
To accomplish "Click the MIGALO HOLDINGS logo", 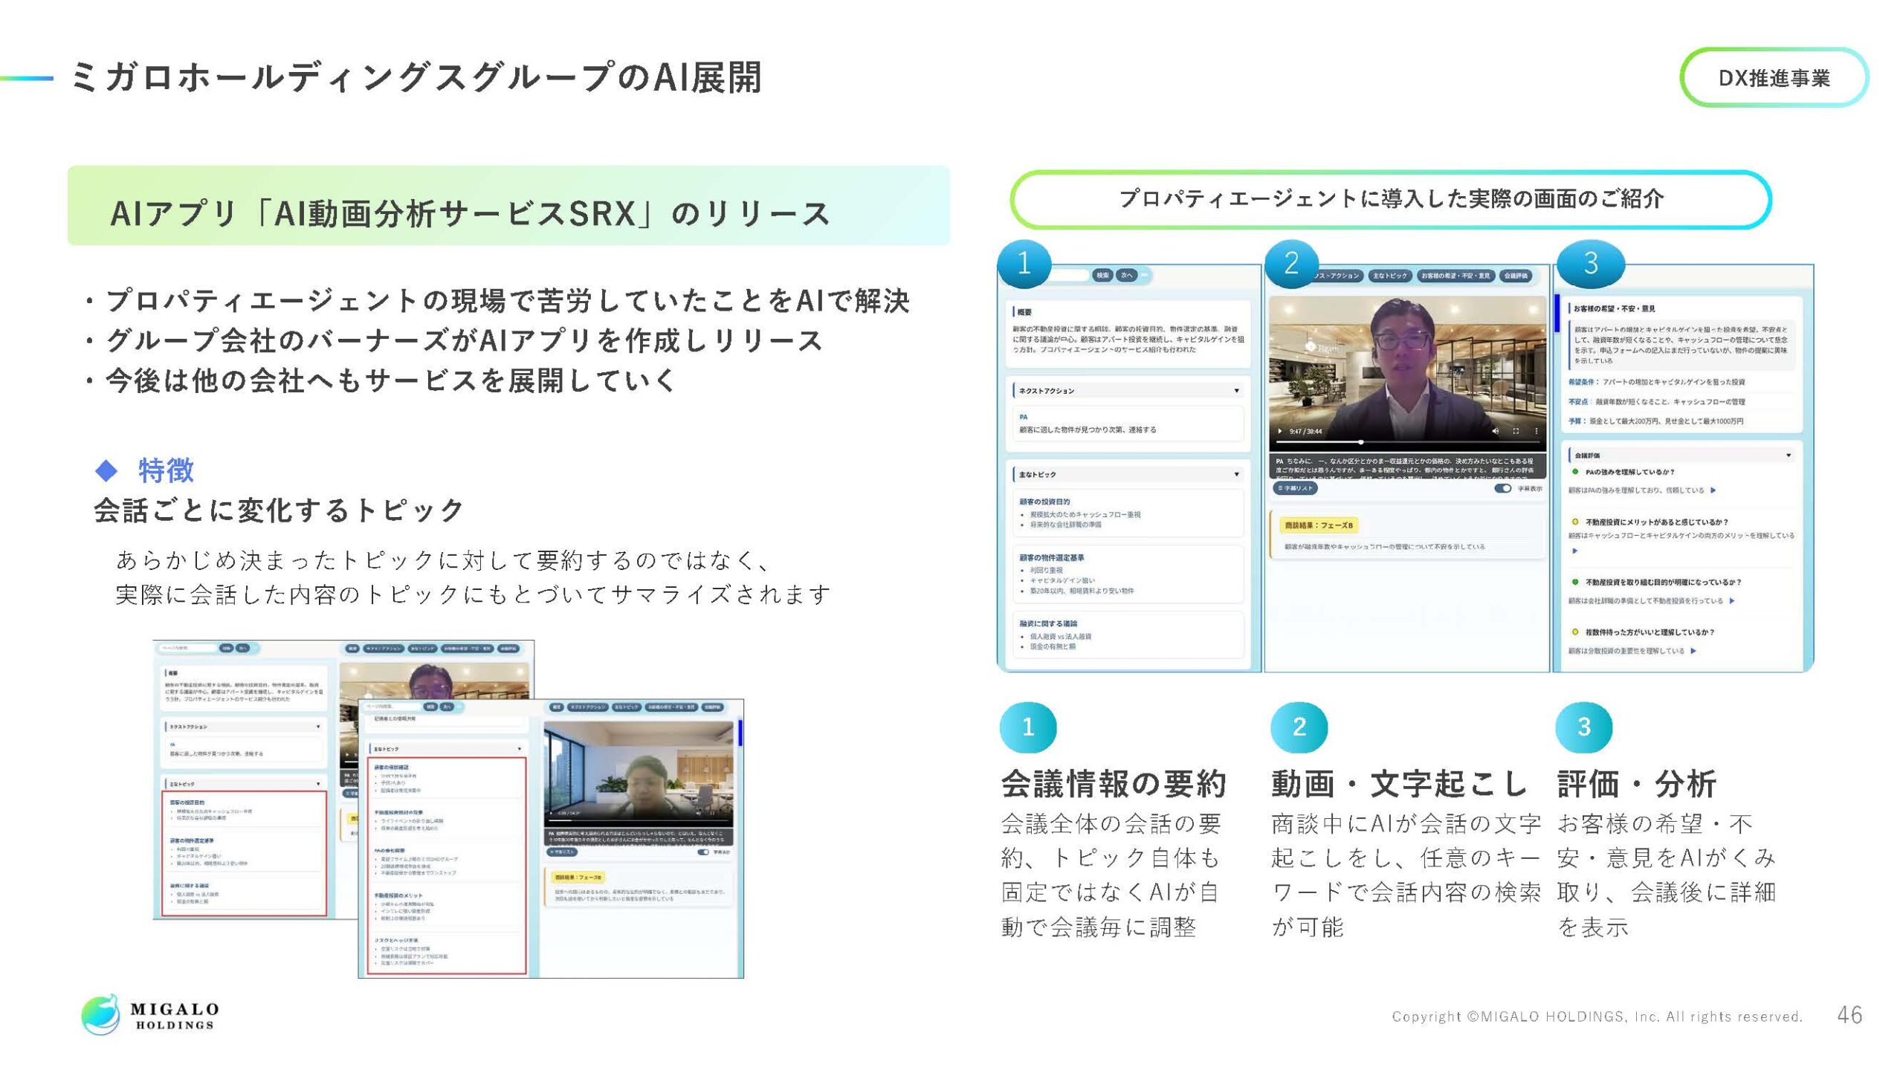I will pos(151,1015).
